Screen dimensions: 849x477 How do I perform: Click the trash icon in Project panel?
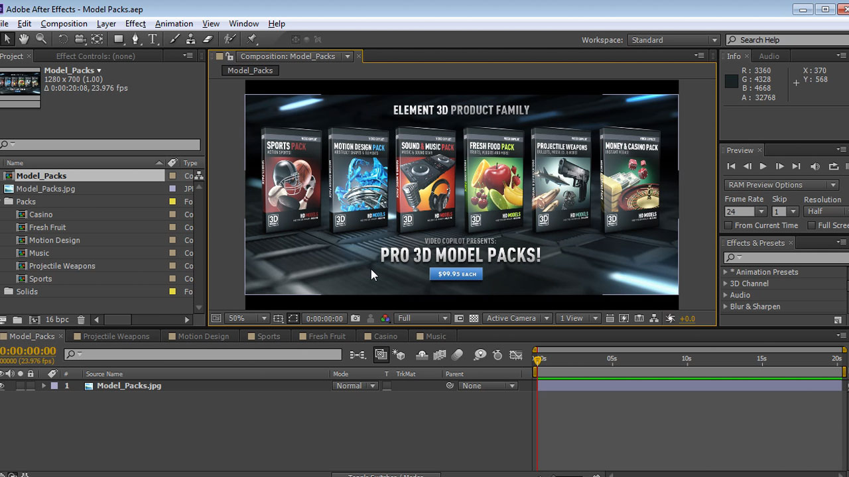click(81, 320)
